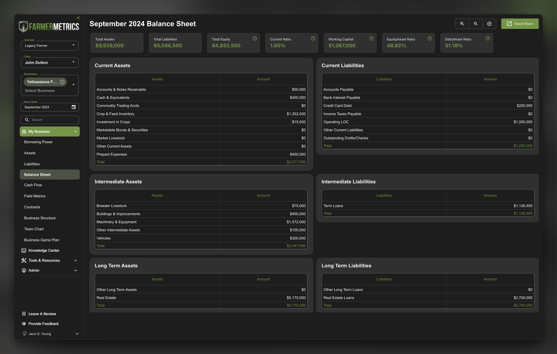Click the zoom in magnifier icon
This screenshot has height=354, width=557.
tap(462, 24)
